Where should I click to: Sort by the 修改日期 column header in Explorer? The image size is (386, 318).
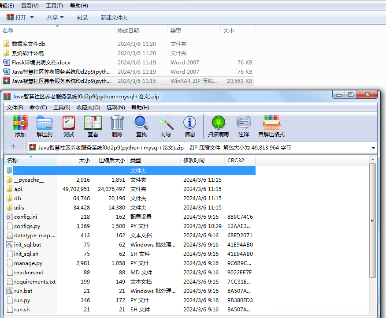click(x=141, y=30)
